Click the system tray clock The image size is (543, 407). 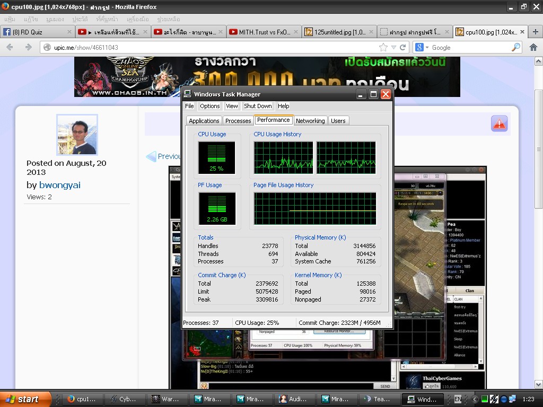tap(529, 399)
